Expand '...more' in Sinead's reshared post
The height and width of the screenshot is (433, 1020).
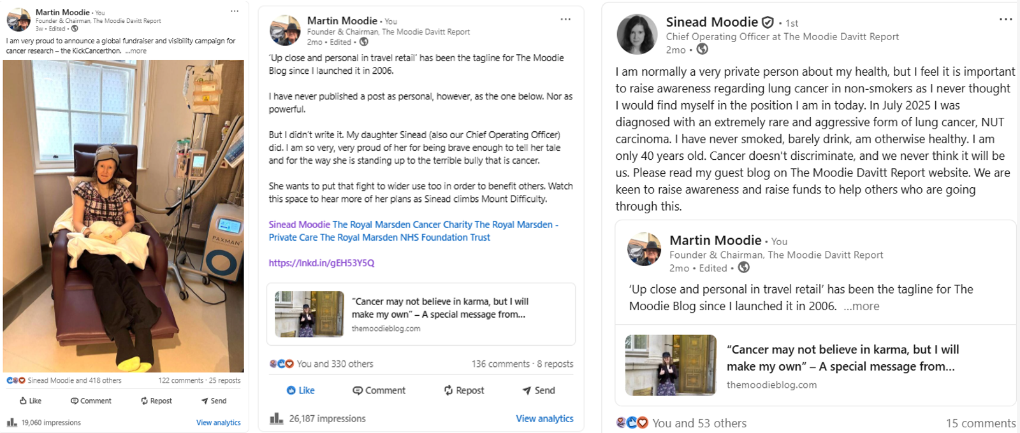point(861,306)
